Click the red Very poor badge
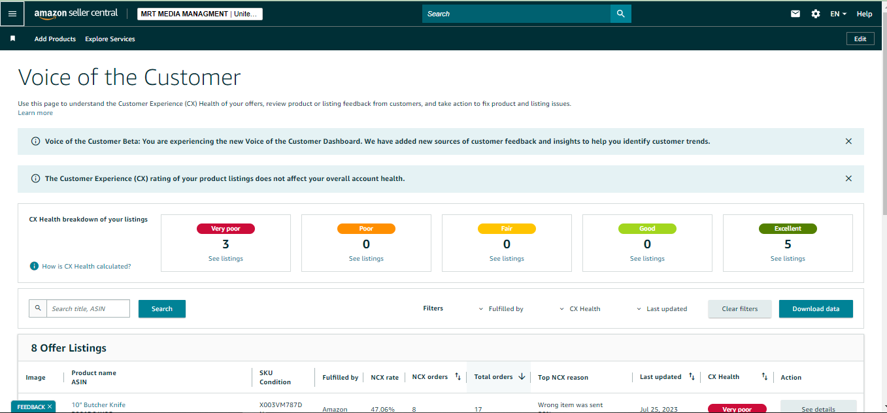The height and width of the screenshot is (413, 887). click(226, 229)
